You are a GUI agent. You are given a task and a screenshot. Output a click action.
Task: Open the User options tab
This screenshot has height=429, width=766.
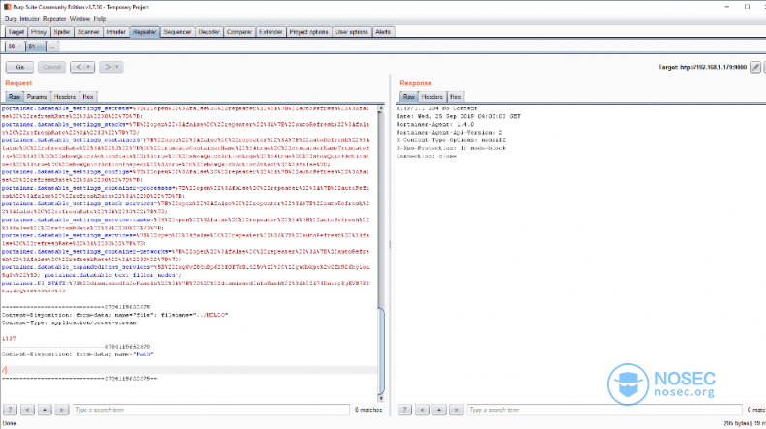pyautogui.click(x=352, y=32)
